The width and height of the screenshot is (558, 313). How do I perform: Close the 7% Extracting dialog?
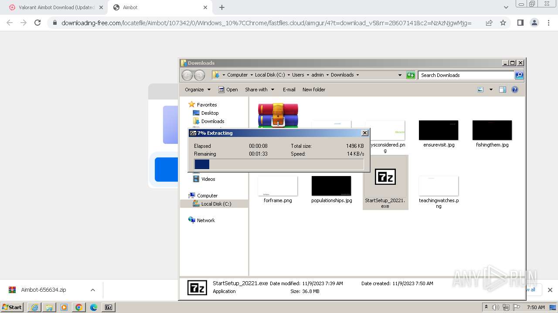(365, 133)
